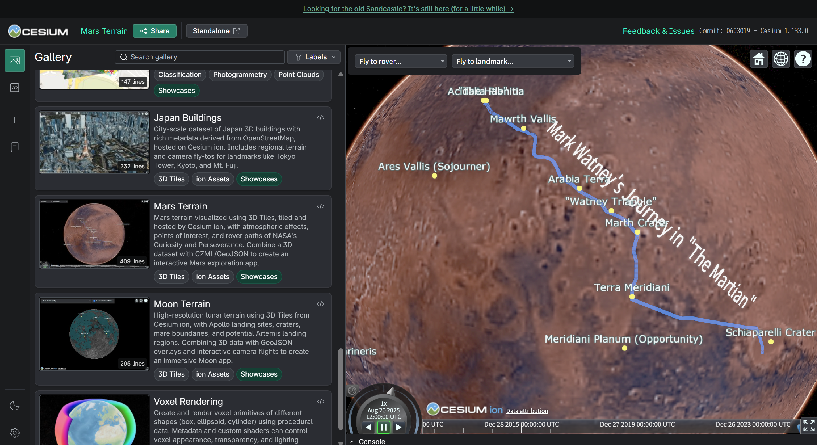This screenshot has width=817, height=445.
Task: Open Feedback & Issues link
Action: coord(658,31)
